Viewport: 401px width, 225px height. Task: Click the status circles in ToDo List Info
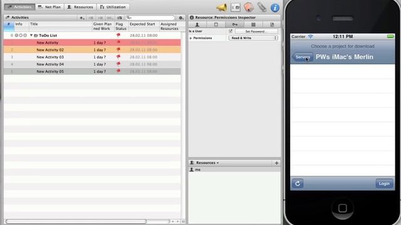pyautogui.click(x=21, y=36)
